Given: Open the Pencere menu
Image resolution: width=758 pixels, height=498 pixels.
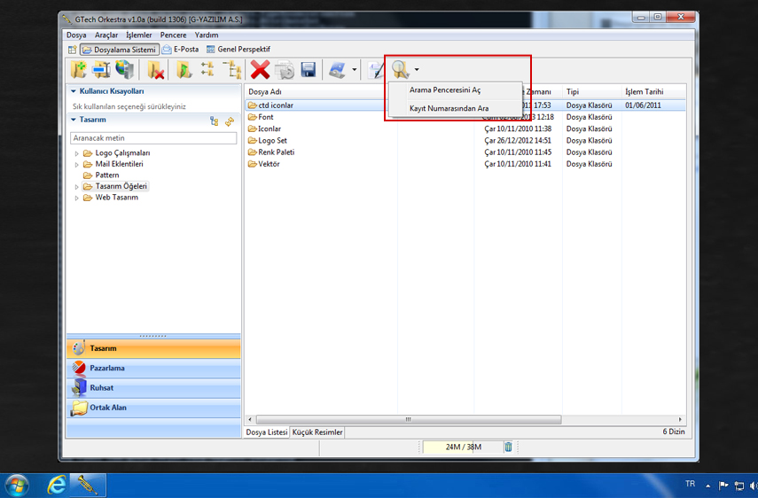Looking at the screenshot, I should 173,35.
